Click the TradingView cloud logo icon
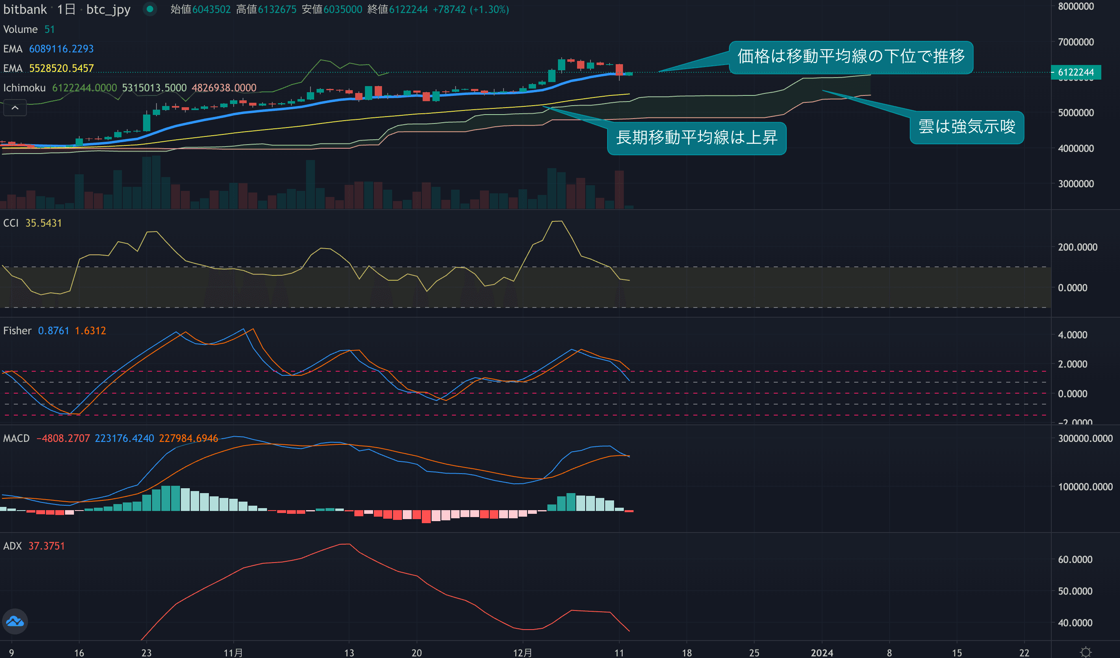Viewport: 1120px width, 658px height. [x=15, y=621]
